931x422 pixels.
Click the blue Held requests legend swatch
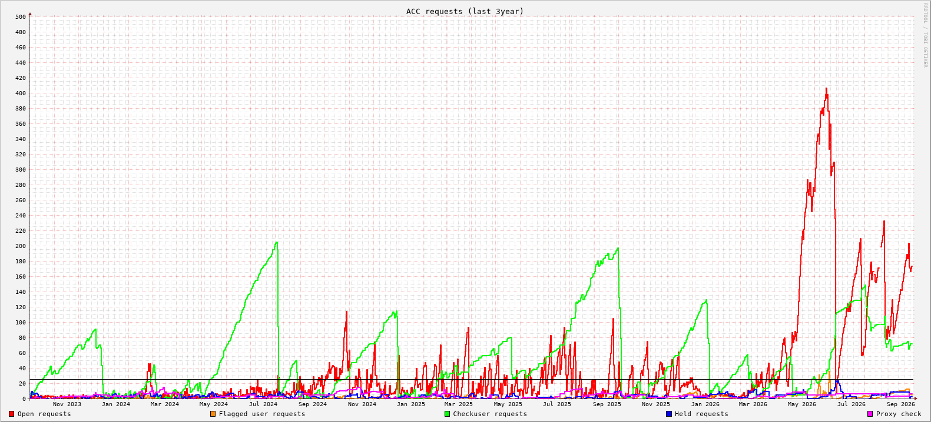point(669,414)
